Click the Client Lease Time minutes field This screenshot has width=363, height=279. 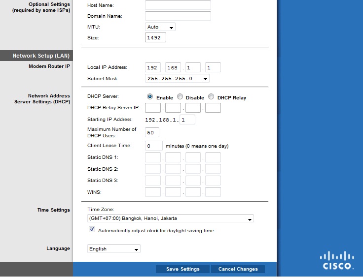click(154, 146)
